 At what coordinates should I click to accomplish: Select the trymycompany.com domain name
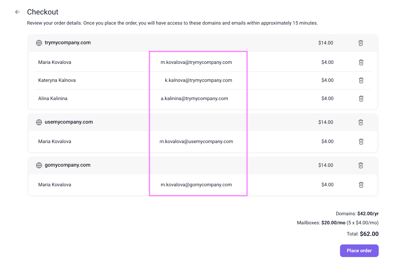(68, 43)
